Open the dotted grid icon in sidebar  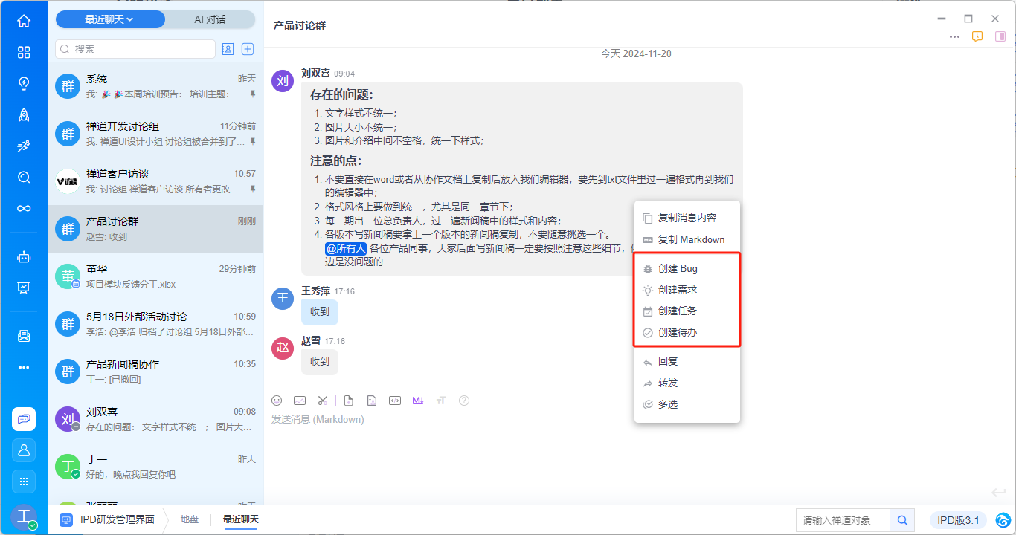24,481
